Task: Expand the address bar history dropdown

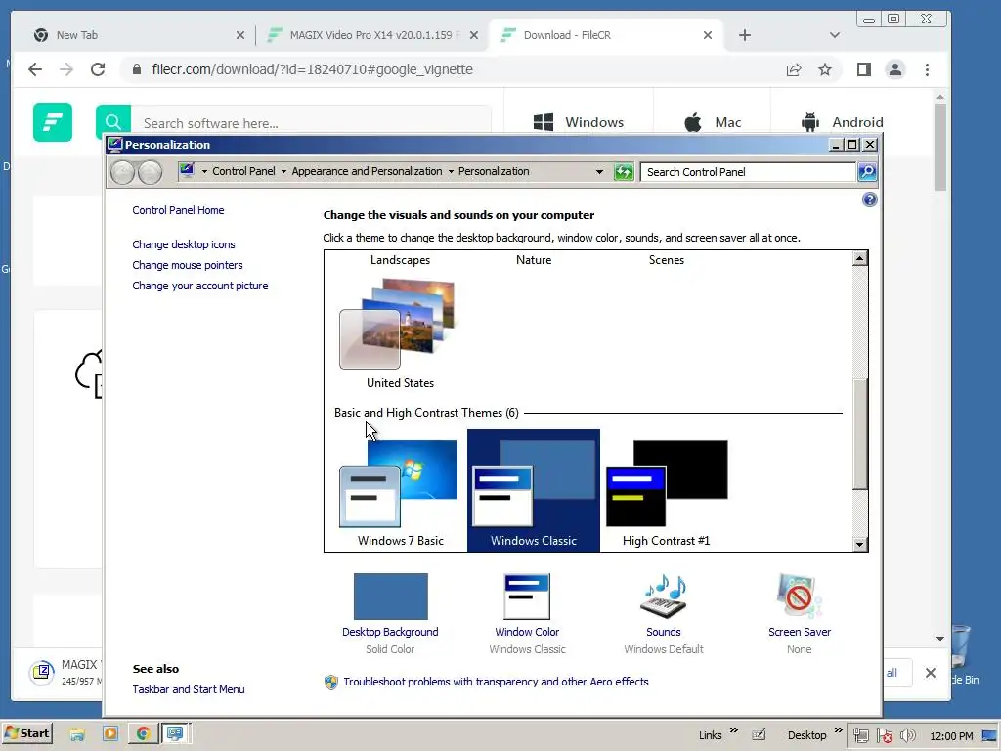Action: tap(599, 172)
